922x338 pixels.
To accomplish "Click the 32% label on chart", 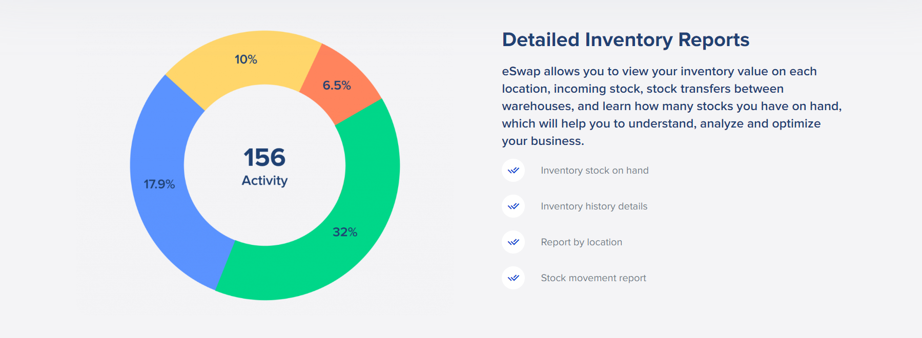I will tap(345, 232).
